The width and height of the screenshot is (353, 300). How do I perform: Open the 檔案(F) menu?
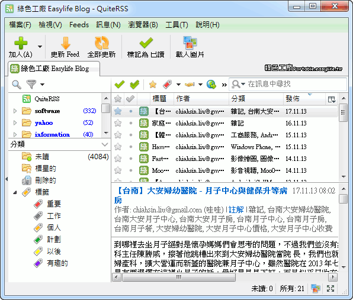(20, 25)
